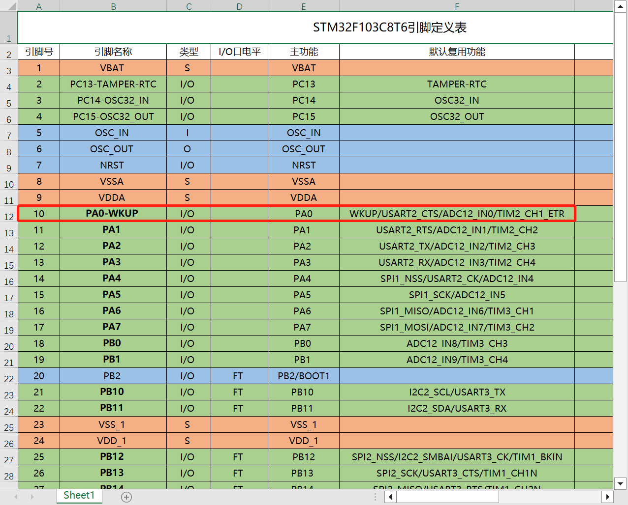Go to next sheet navigation arrow
Screen dimensions: 628x505
32,497
